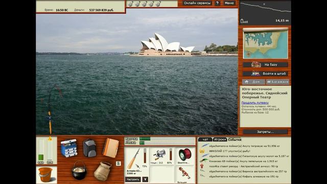Click the fishing rod in the water scene

[x=50, y=110]
